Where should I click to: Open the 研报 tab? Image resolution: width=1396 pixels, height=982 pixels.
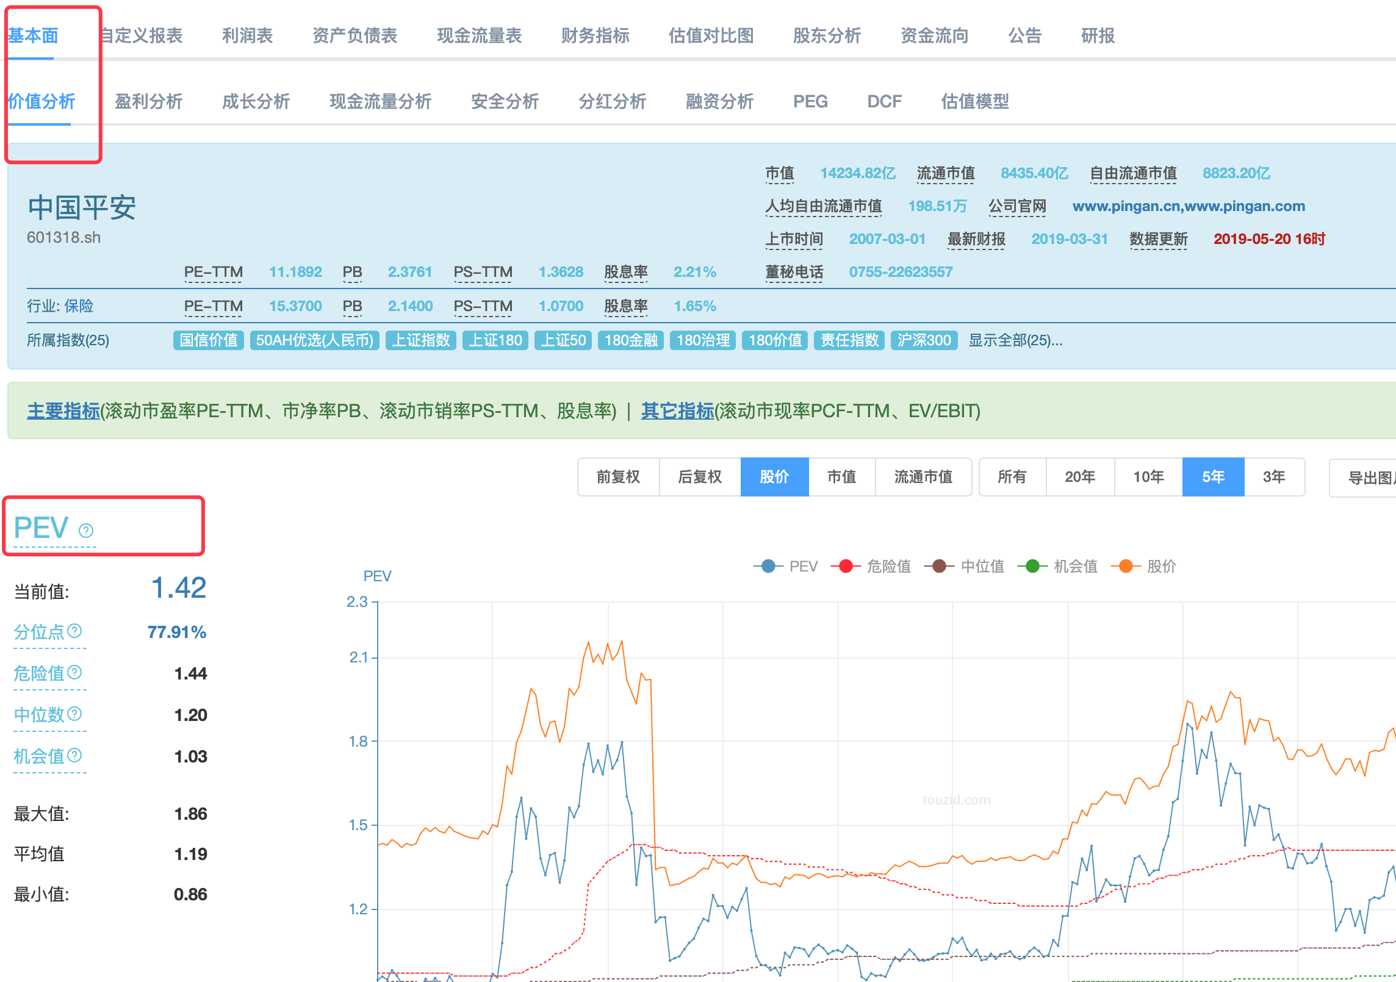(1098, 35)
